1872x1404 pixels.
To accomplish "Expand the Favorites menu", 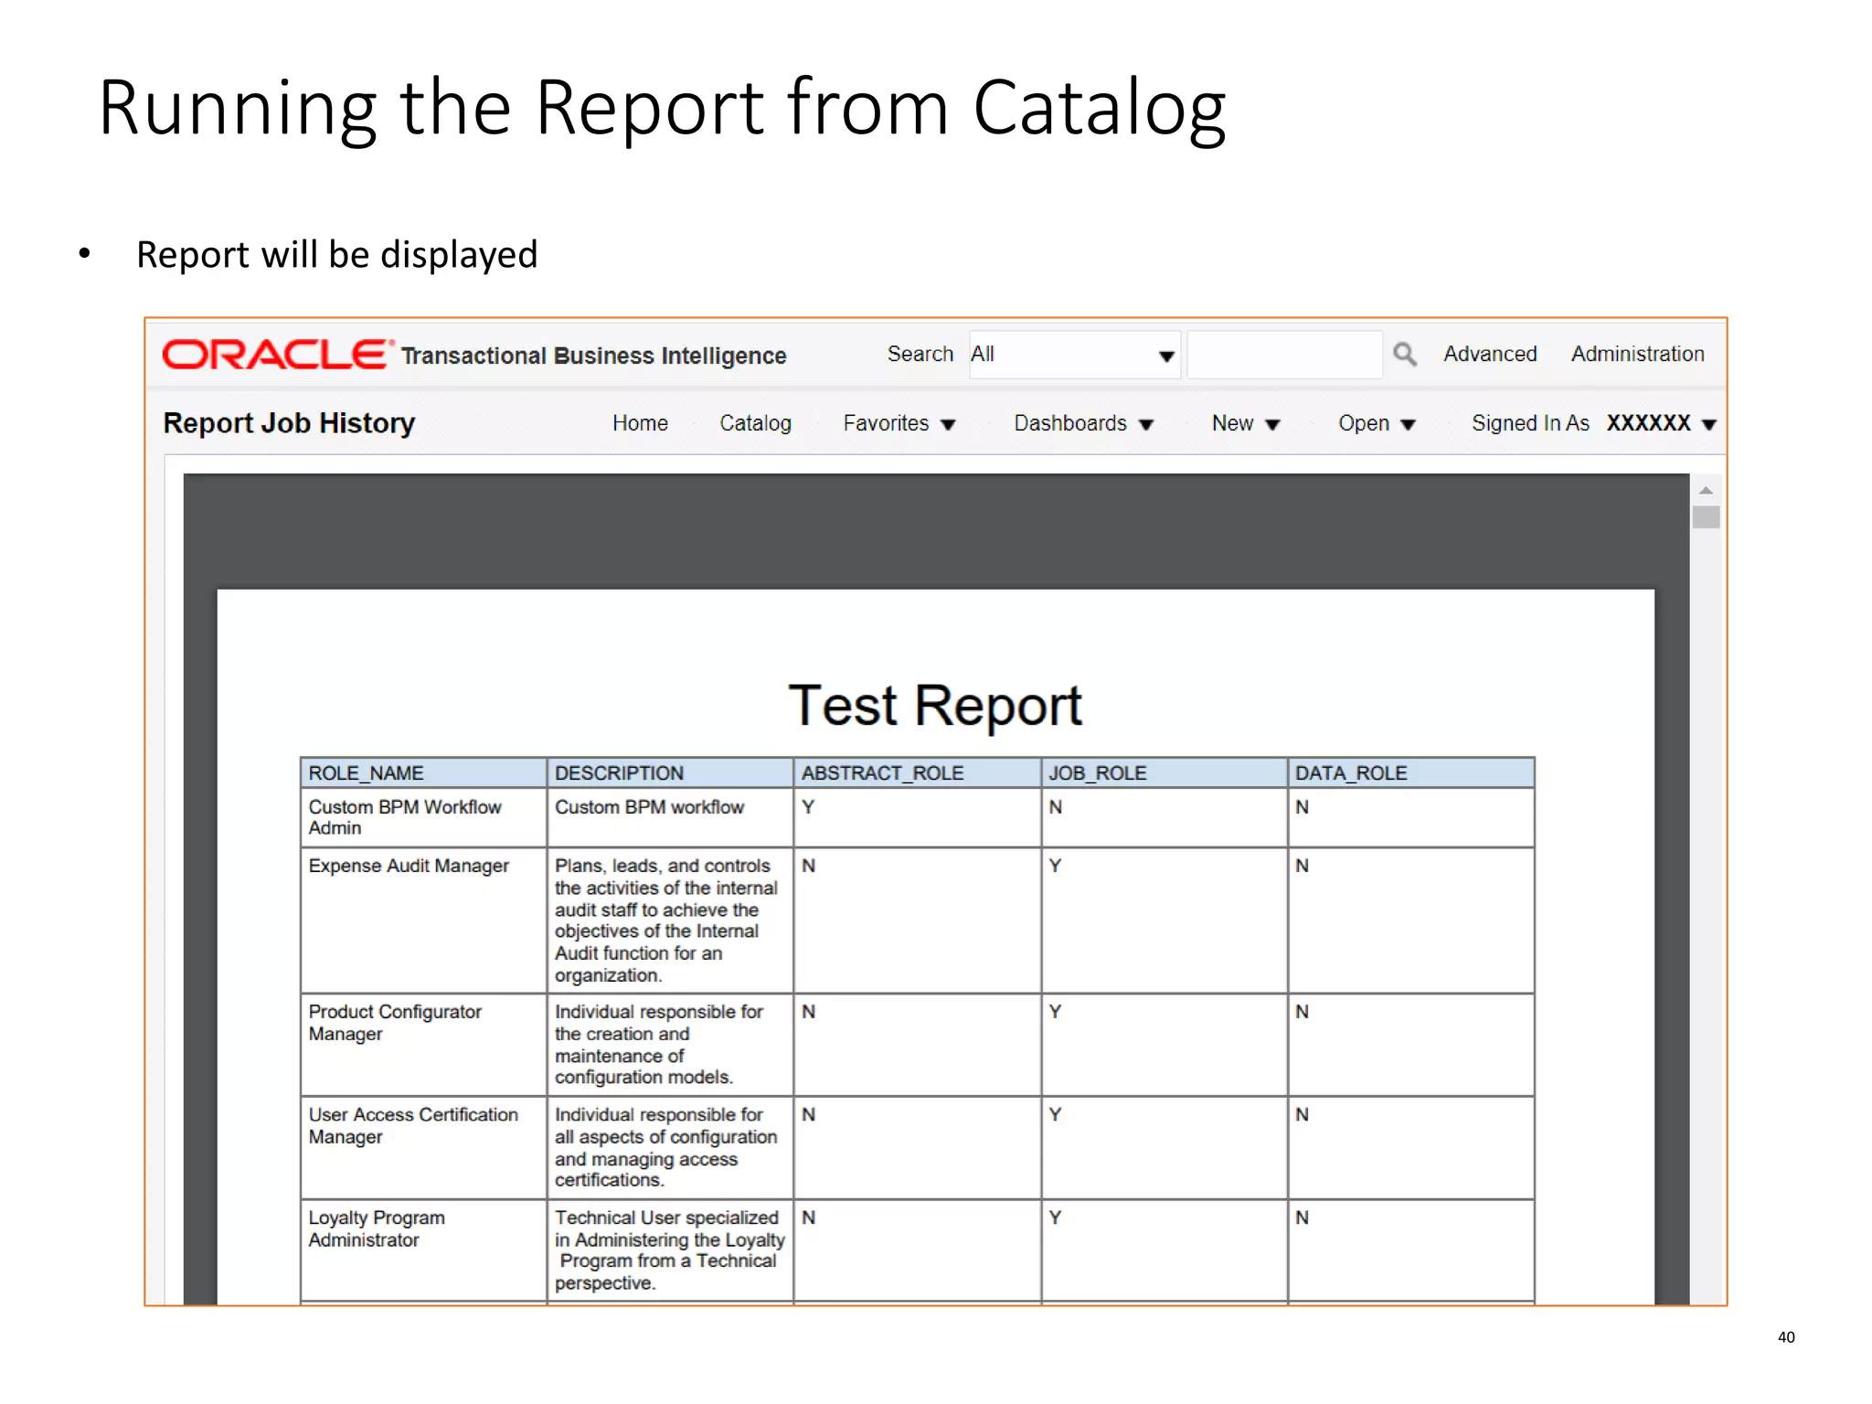I will pyautogui.click(x=899, y=423).
